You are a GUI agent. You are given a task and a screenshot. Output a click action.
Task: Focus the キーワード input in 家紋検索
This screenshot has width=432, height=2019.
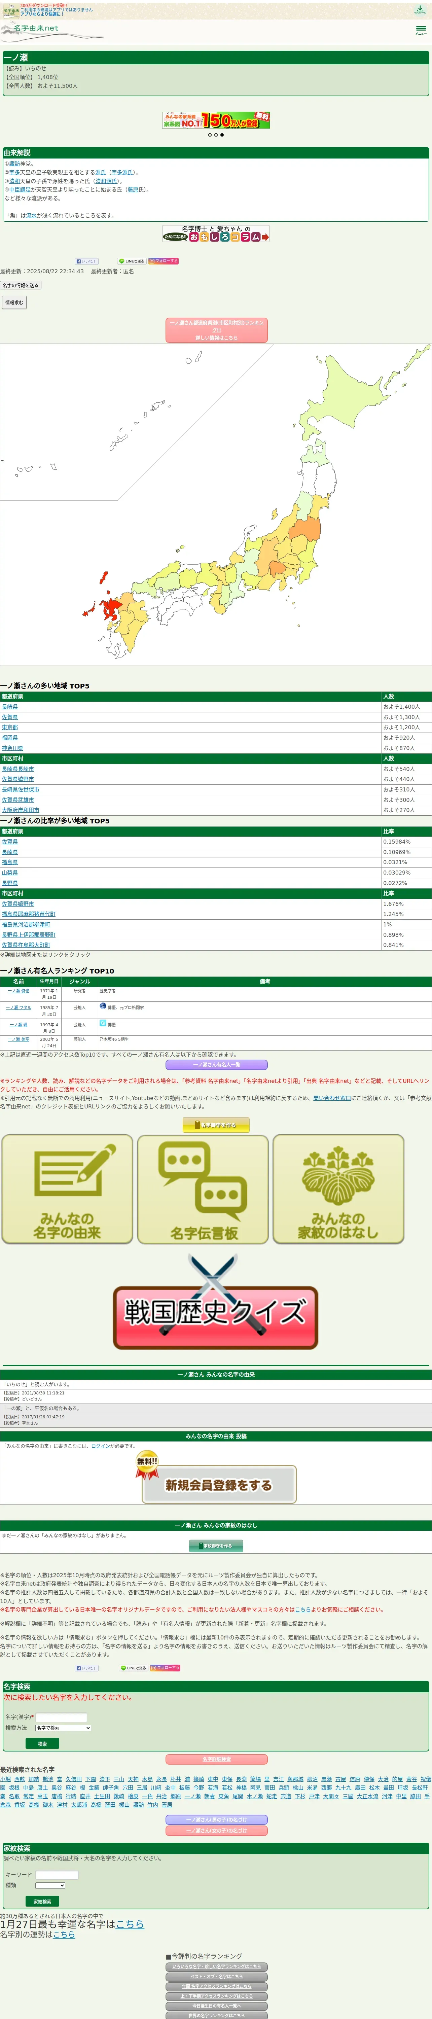57,1875
